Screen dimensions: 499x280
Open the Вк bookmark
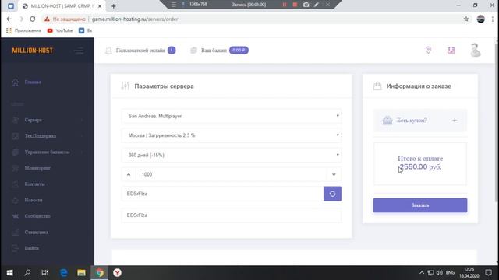tap(86, 30)
